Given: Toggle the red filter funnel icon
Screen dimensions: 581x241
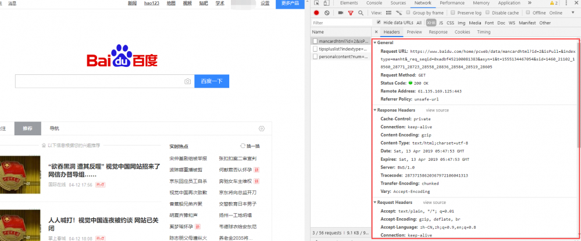Looking at the screenshot, I should (351, 13).
